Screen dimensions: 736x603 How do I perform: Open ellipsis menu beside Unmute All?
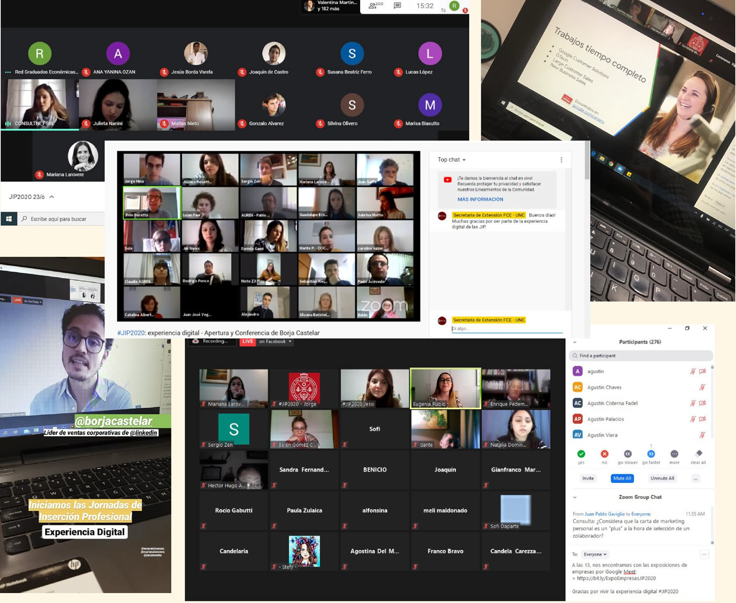coord(695,478)
